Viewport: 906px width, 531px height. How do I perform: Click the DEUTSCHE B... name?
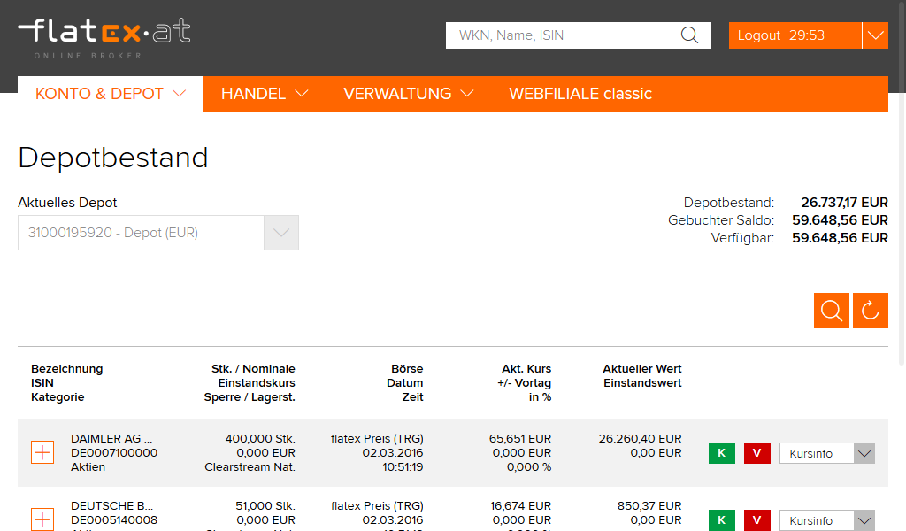(111, 505)
